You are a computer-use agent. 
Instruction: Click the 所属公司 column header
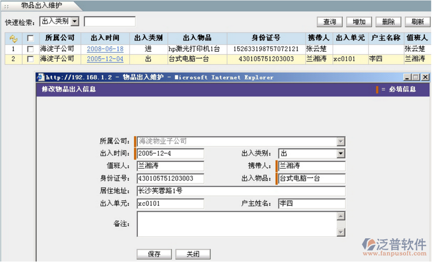(60, 38)
